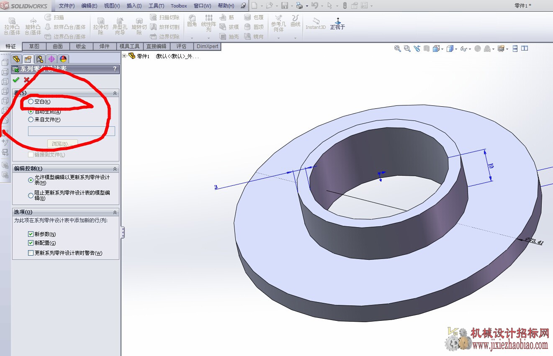553x356 pixels.
Task: Switch to the 钣金 Sheet Metal tab
Action: 81,46
